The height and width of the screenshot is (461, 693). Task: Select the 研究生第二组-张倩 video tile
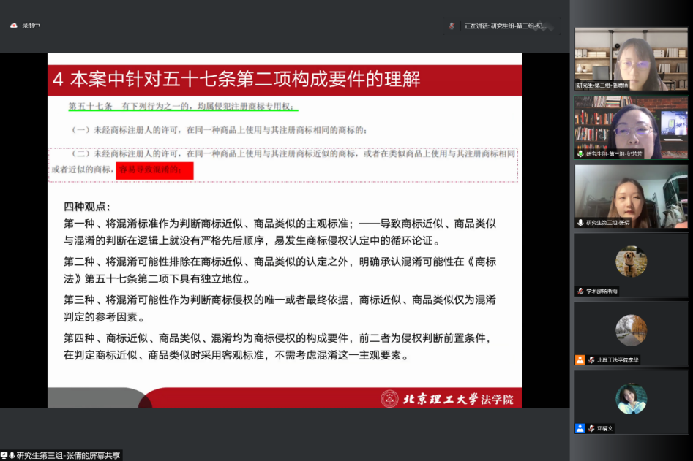(631, 196)
